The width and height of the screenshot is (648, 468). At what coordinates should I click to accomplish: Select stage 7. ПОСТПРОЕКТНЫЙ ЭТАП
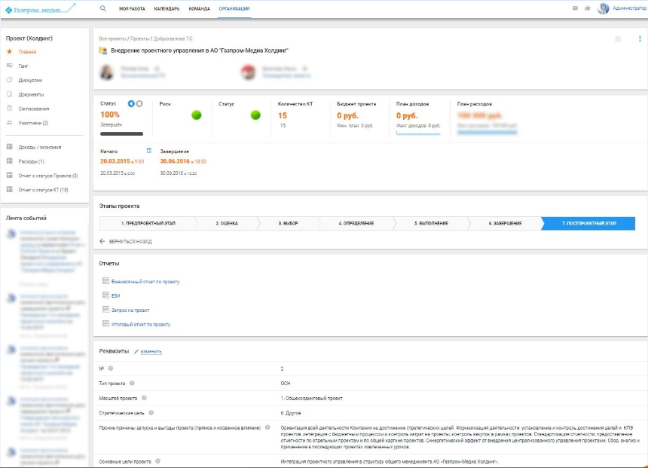point(588,223)
